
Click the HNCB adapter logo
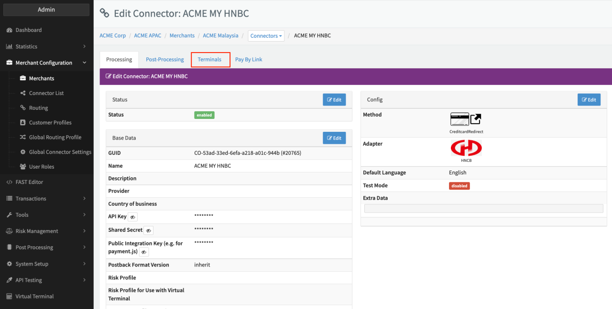point(466,149)
